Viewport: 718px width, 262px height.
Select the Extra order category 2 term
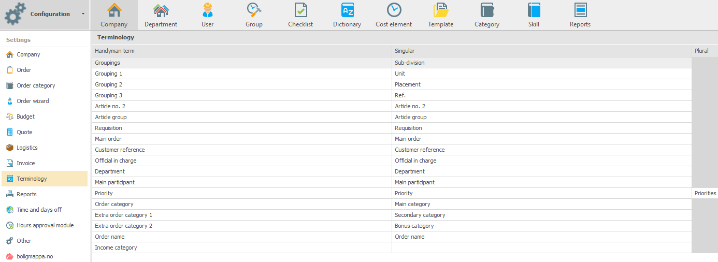coord(242,226)
